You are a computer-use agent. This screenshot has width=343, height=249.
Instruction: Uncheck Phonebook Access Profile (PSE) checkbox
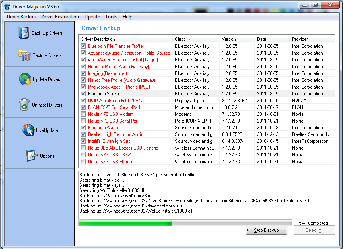(83, 87)
